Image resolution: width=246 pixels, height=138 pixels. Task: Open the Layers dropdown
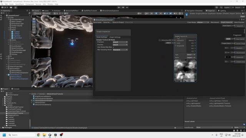(228, 7)
